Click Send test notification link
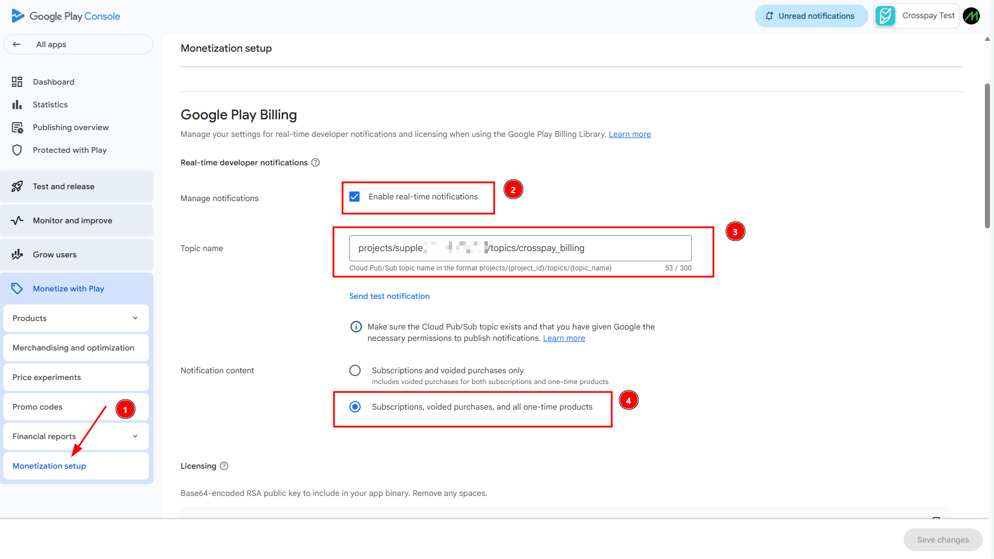 (389, 296)
